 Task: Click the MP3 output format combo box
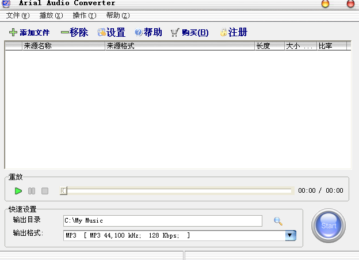(179, 235)
